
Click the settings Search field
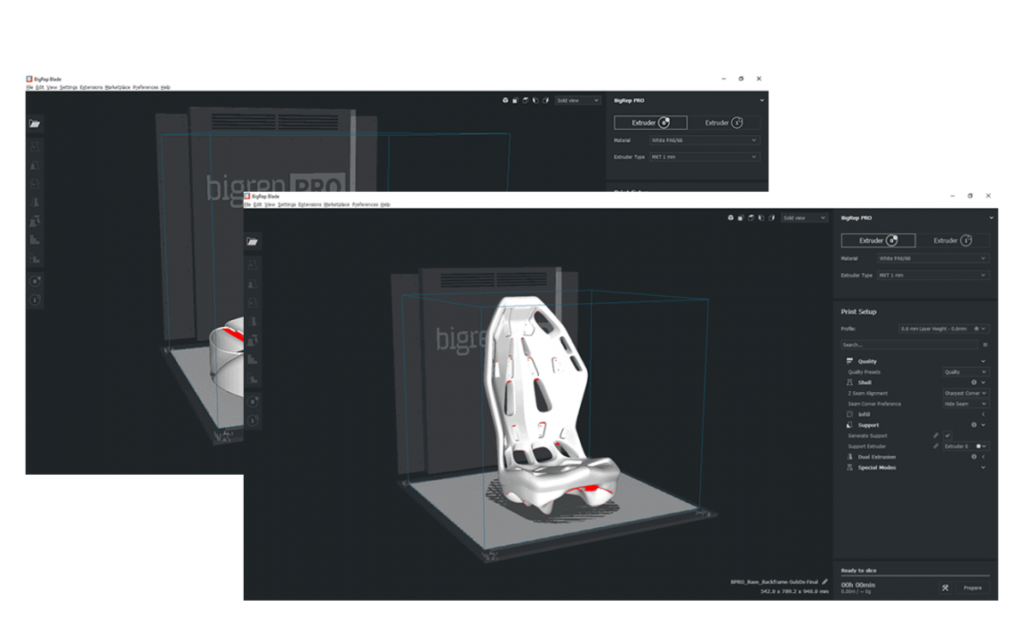[909, 345]
